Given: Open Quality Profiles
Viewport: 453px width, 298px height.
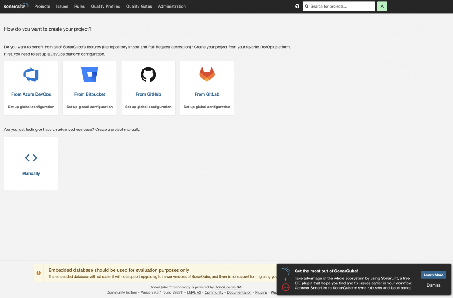Looking at the screenshot, I should [105, 6].
